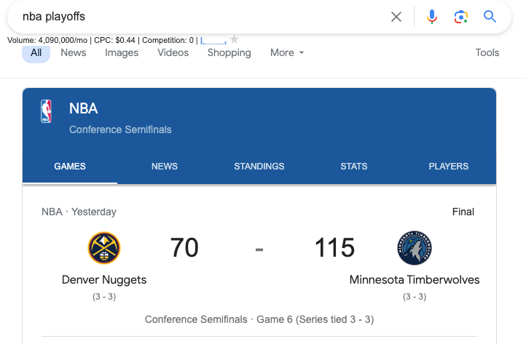Open the STANDINGS tab in NBA panel
This screenshot has width=526, height=344.
coord(259,166)
